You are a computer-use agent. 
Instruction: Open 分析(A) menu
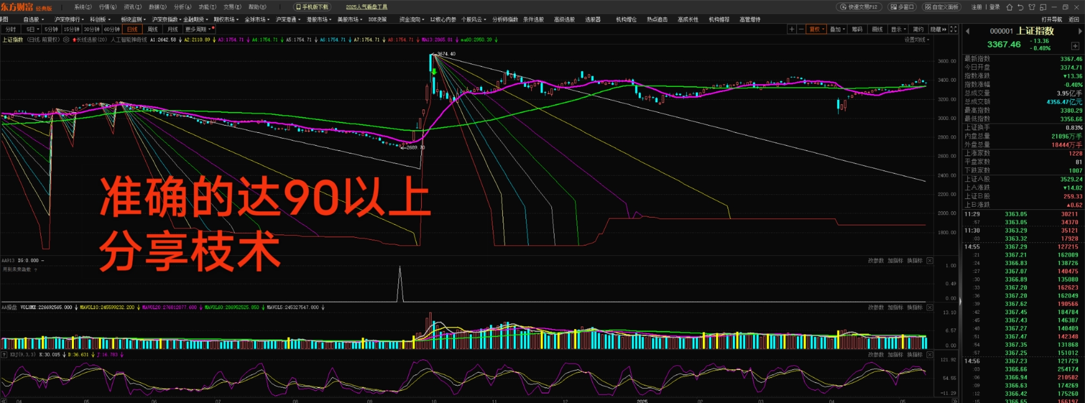point(183,7)
